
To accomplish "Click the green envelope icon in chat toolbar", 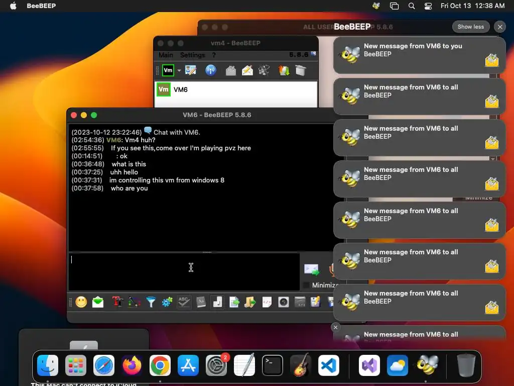I will (98, 302).
